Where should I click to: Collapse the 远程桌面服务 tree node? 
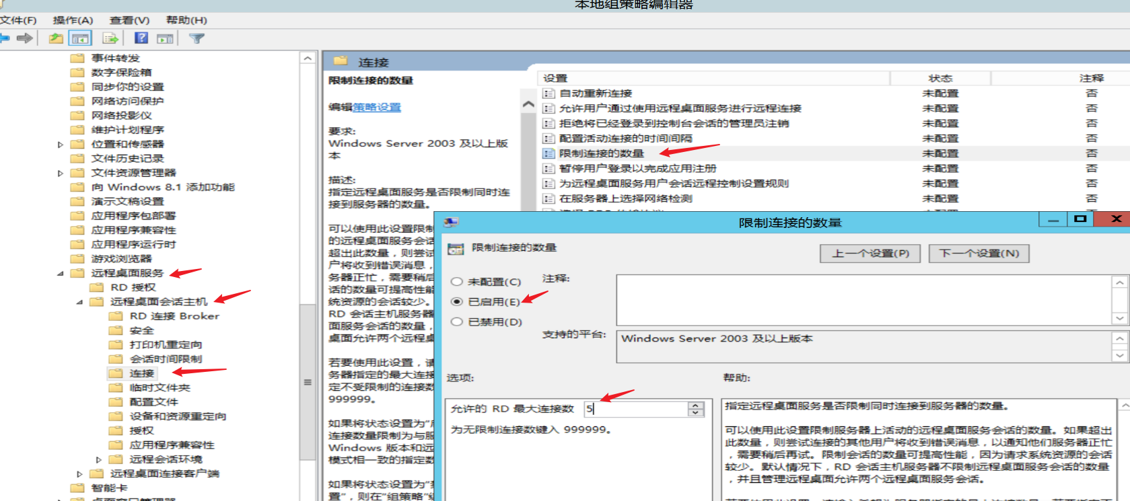coord(61,273)
